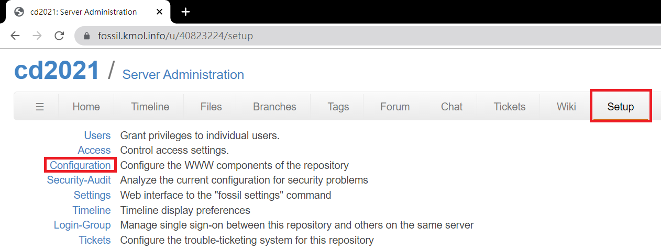Open the Users setup link
661x250 pixels.
pos(97,135)
